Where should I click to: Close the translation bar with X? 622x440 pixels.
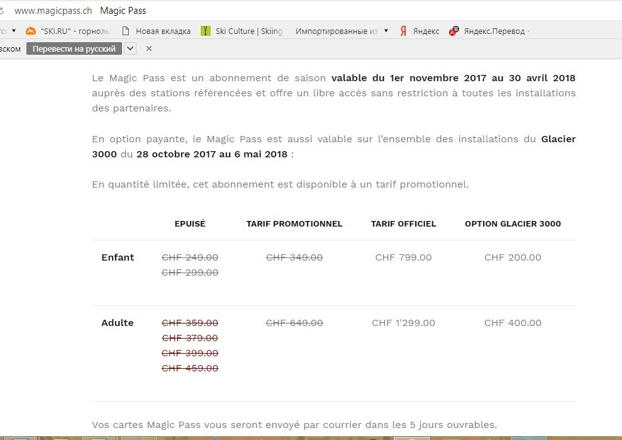click(149, 48)
